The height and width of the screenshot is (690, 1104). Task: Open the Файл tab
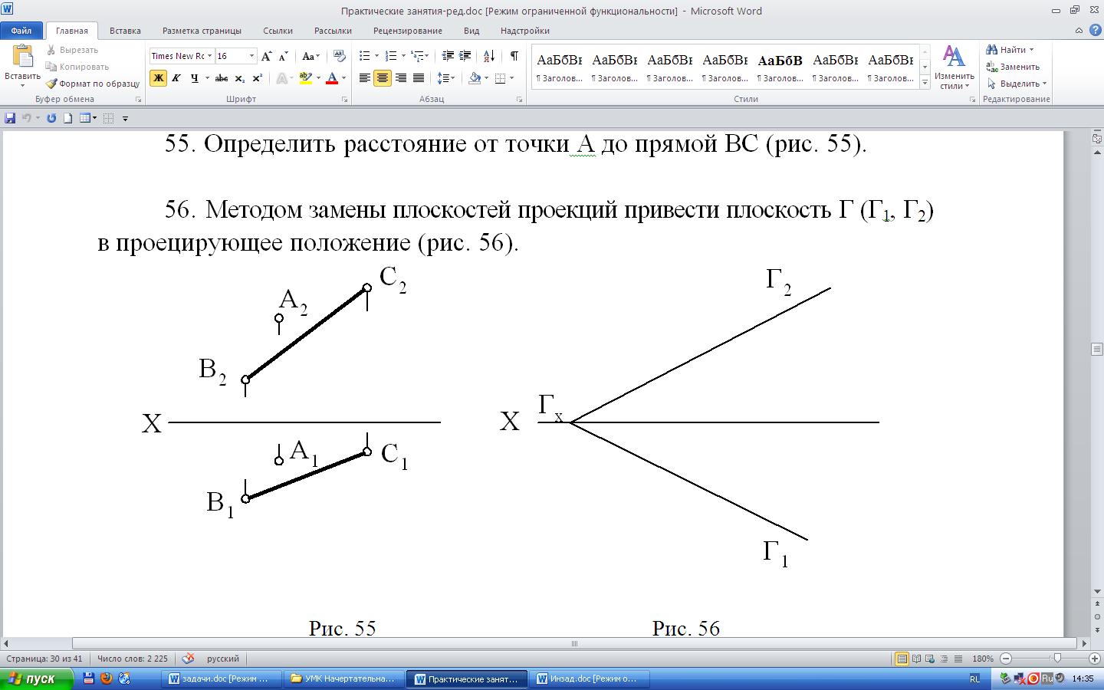tap(21, 31)
